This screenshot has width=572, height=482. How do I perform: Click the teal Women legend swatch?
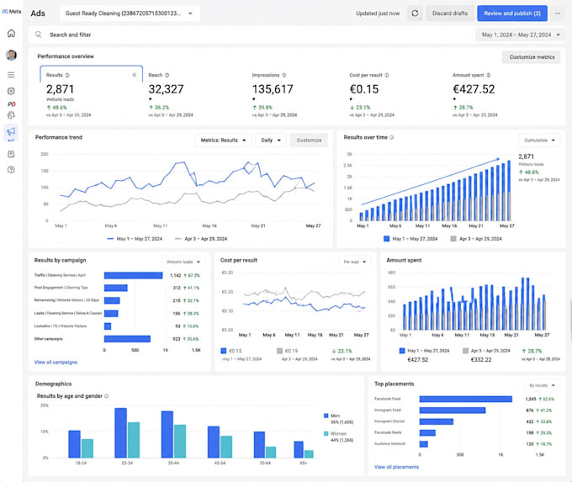click(326, 433)
